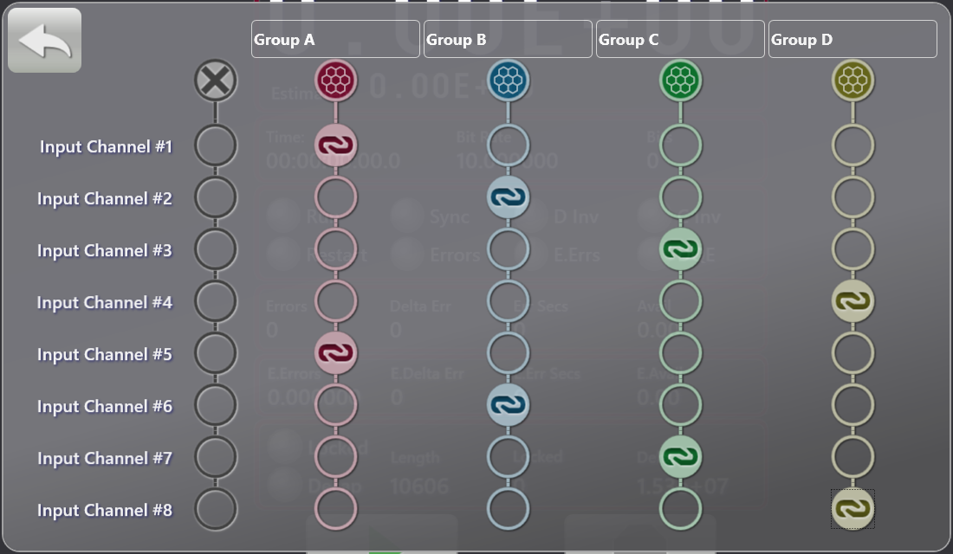Image resolution: width=953 pixels, height=554 pixels.
Task: Click the Group B name field
Action: tap(508, 40)
